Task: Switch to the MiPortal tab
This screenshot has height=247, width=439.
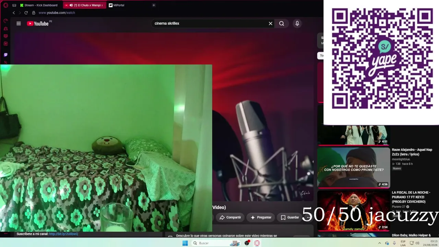Action: point(117,5)
